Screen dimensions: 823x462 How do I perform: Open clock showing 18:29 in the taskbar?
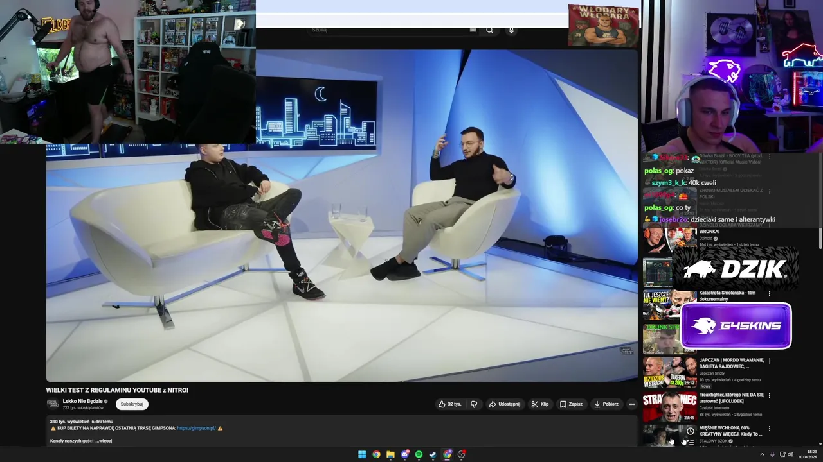(807, 454)
